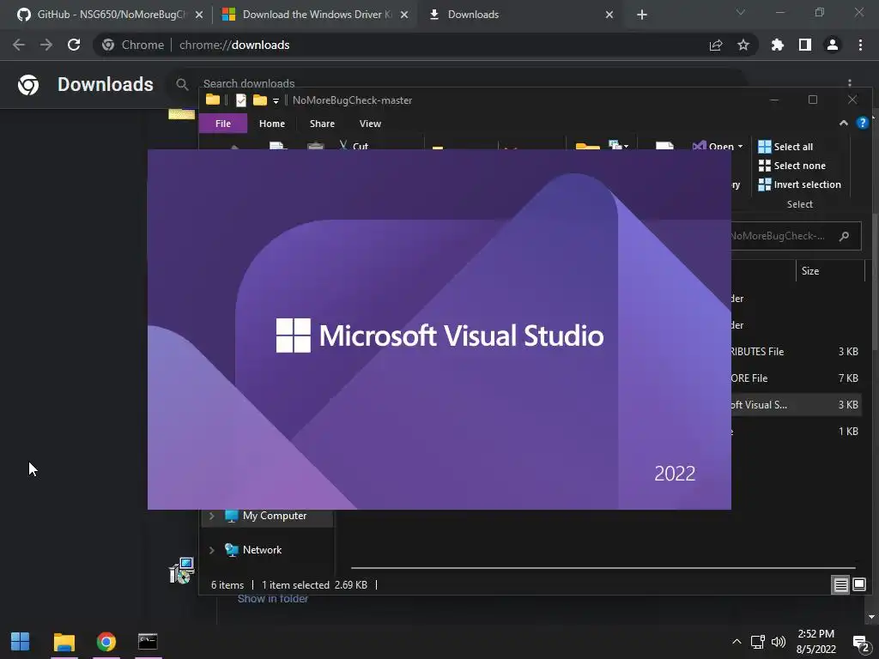
Task: Close the Windows Driver Kit tab
Action: 404,15
